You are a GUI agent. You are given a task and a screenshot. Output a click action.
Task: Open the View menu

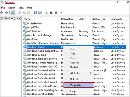(x=21, y=8)
